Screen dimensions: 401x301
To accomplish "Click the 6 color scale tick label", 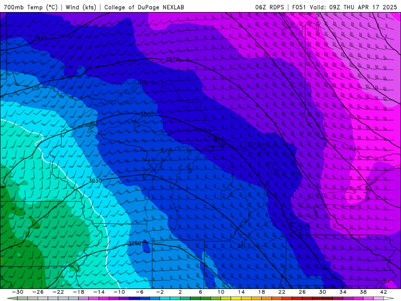I will [x=200, y=292].
